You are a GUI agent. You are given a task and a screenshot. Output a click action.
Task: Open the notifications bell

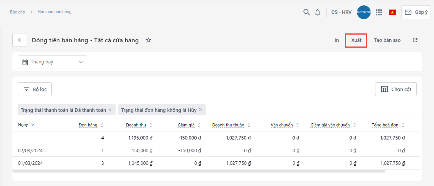click(x=318, y=12)
